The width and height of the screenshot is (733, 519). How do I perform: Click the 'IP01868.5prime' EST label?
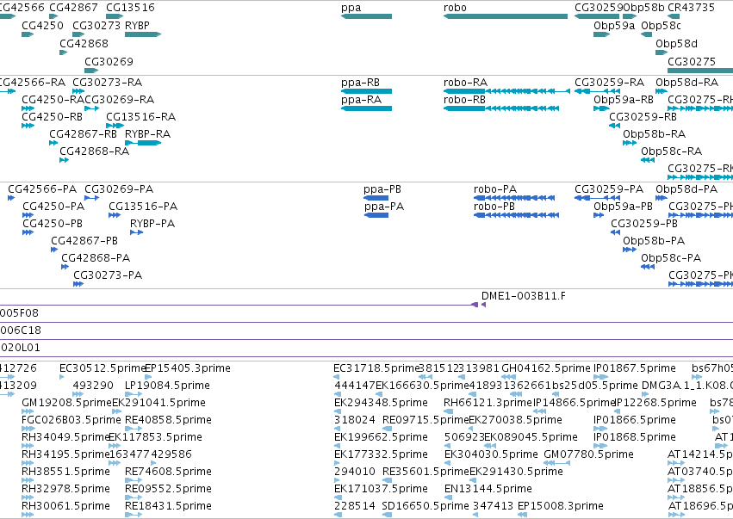(x=635, y=436)
